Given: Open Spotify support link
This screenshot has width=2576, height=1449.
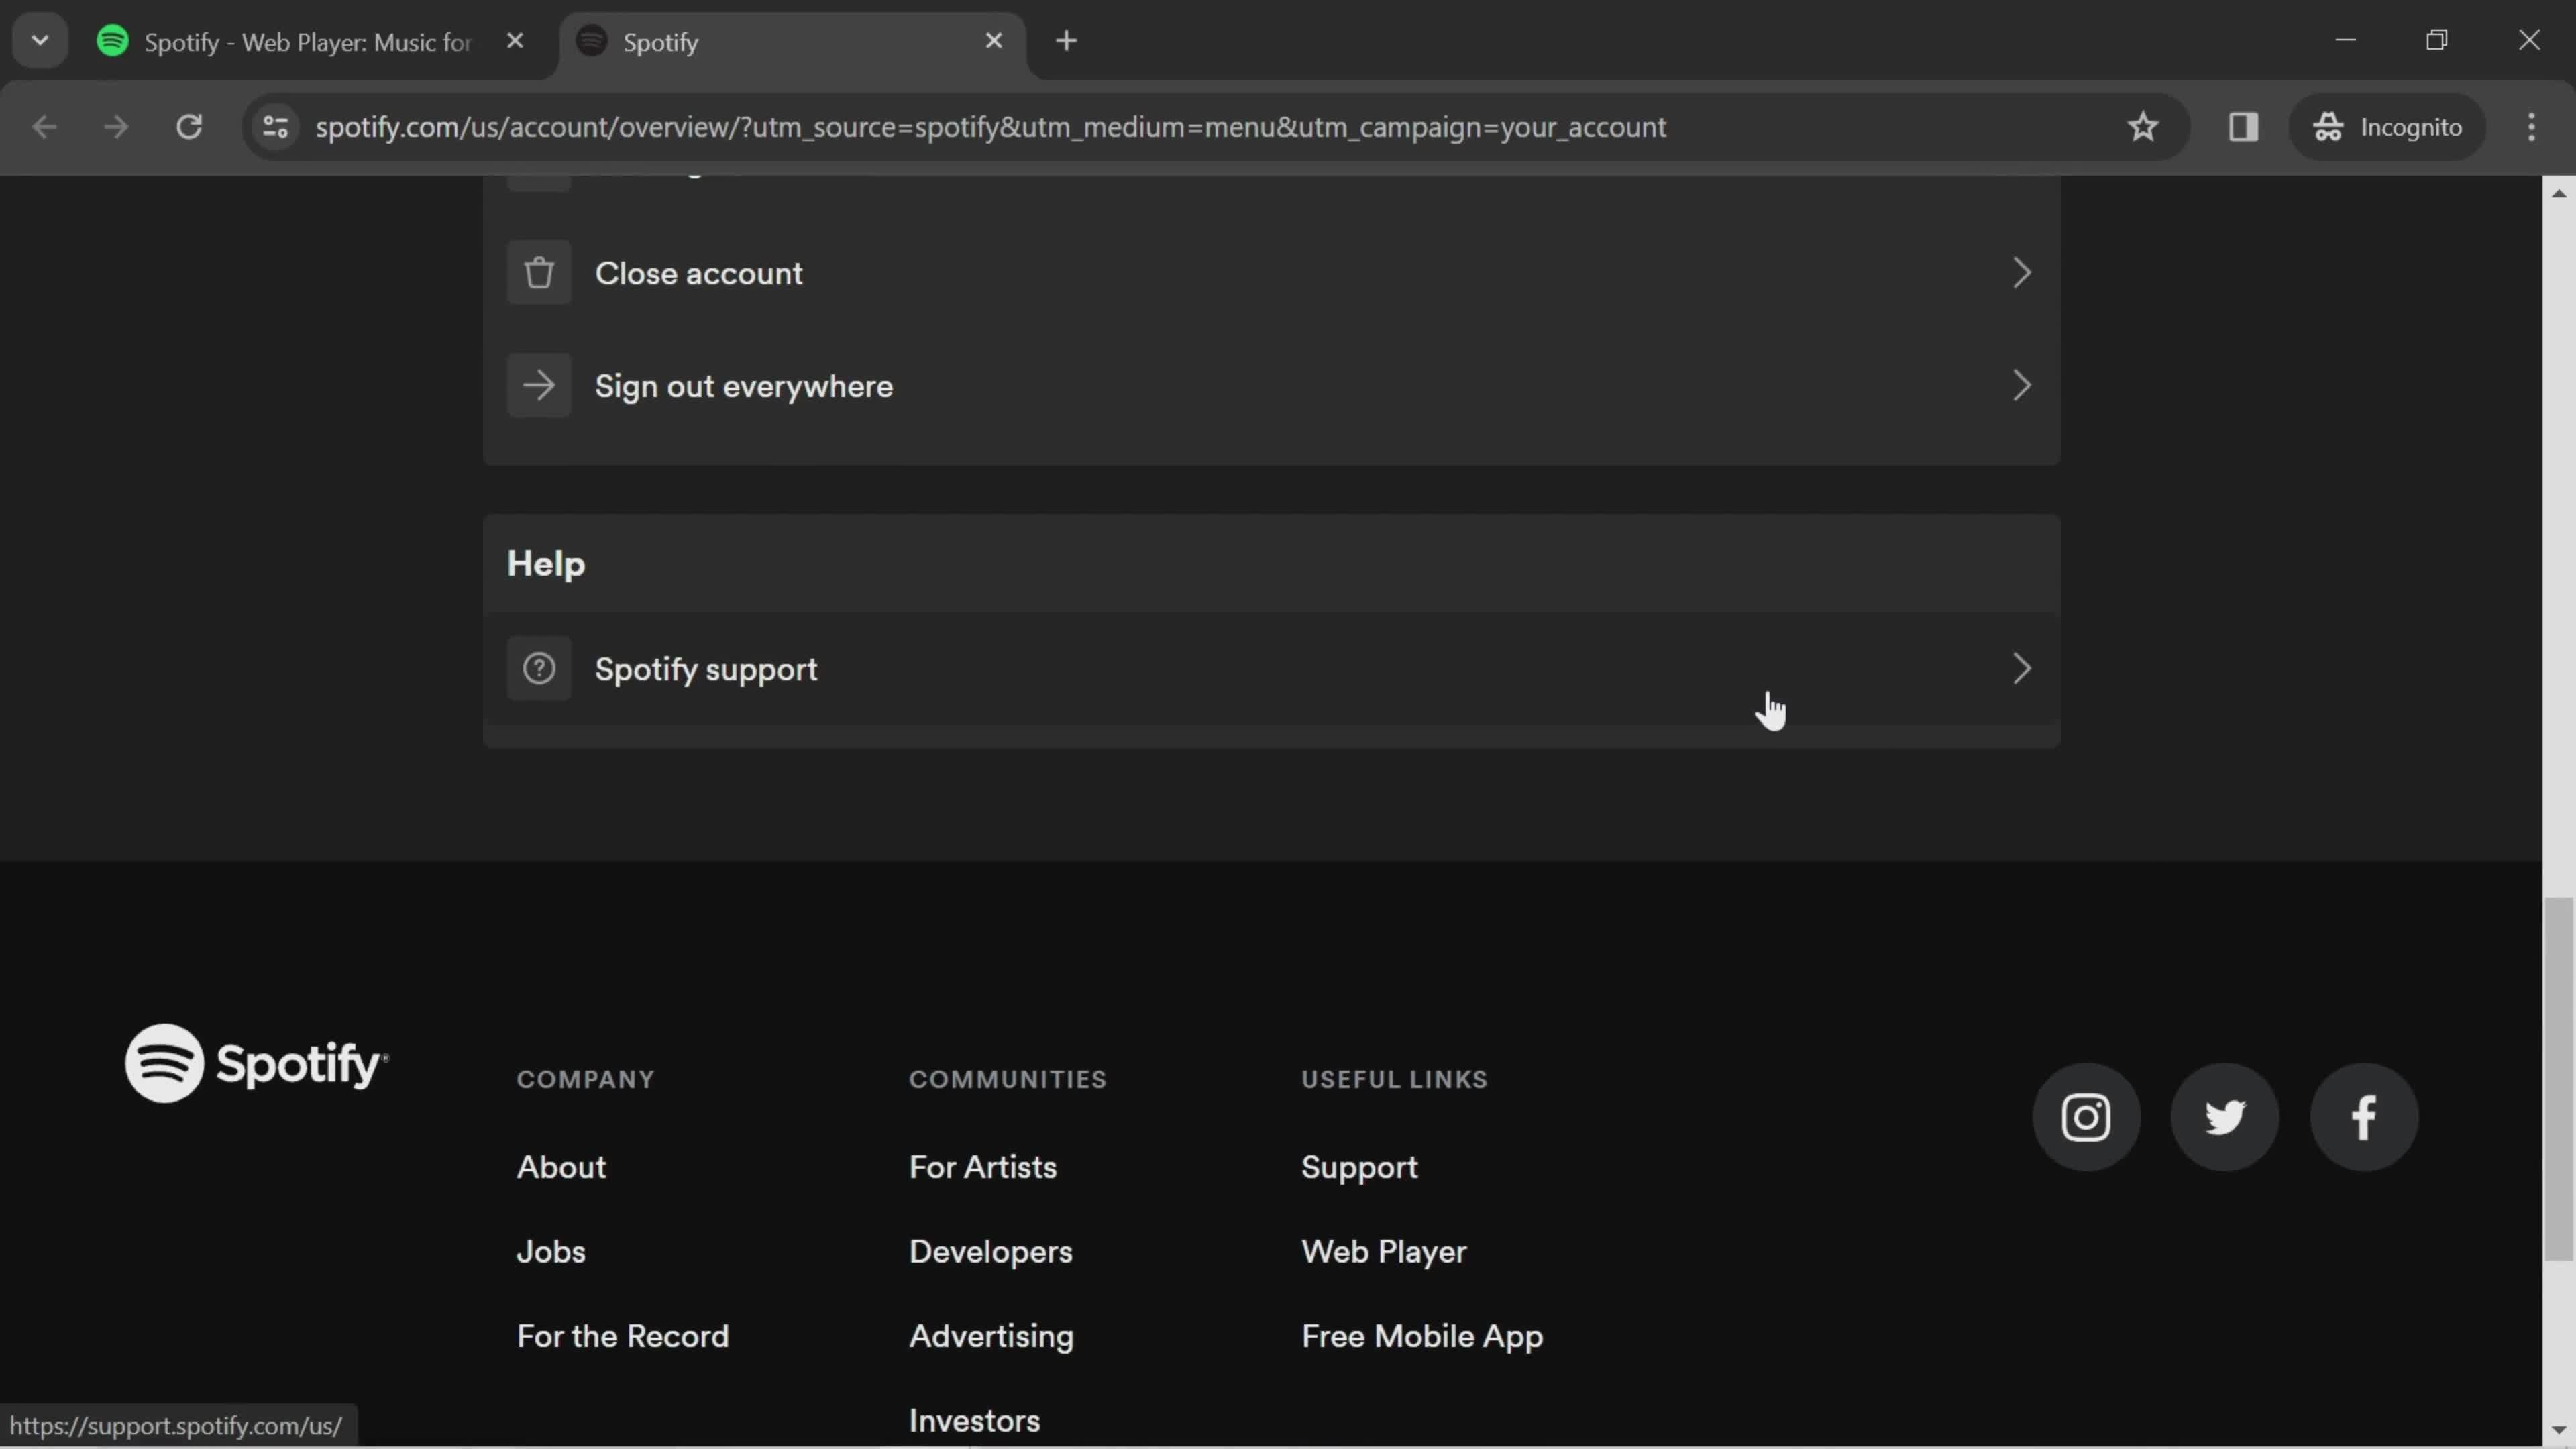Looking at the screenshot, I should 1271,669.
